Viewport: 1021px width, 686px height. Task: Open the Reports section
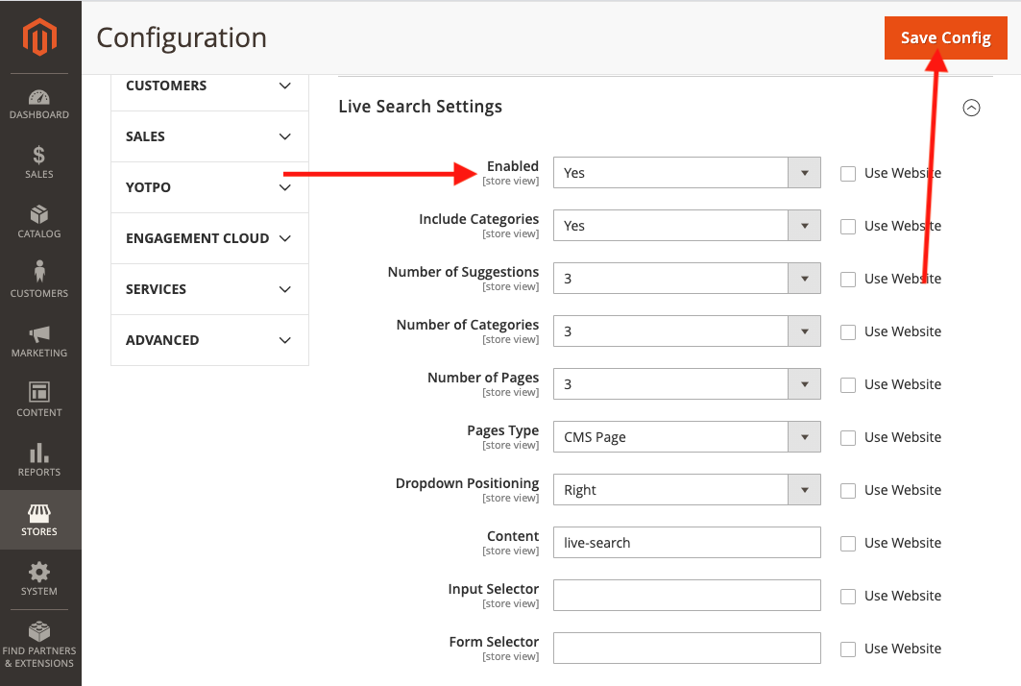coord(39,459)
